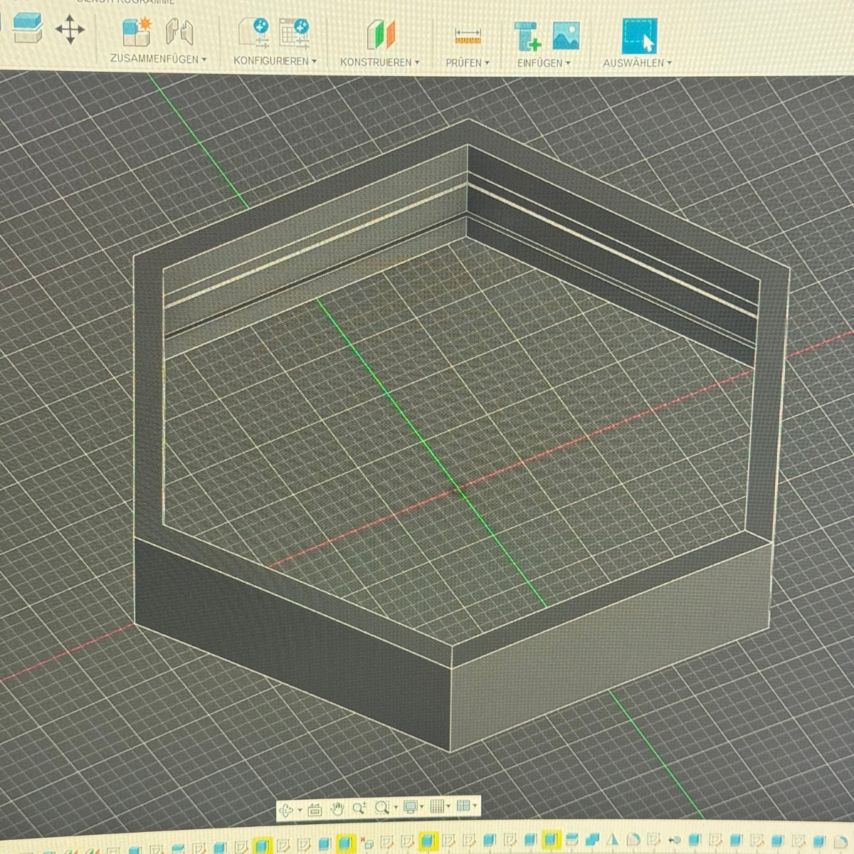Viewport: 854px width, 854px height.
Task: Select the Measure ruler icon above Prüfen
Action: pyautogui.click(x=468, y=36)
